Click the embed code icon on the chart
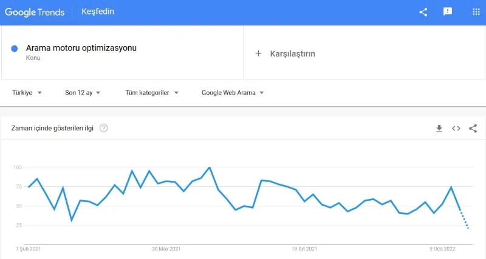 point(456,129)
